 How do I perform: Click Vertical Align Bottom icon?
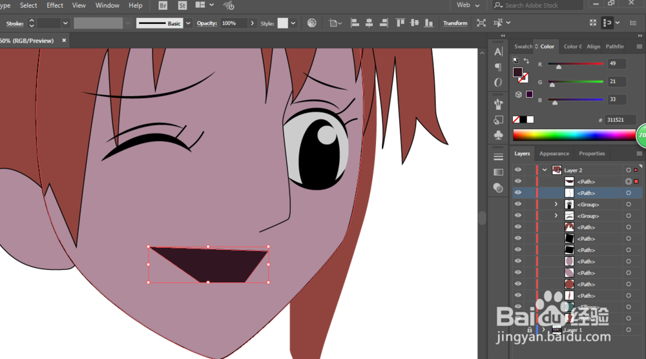(429, 23)
